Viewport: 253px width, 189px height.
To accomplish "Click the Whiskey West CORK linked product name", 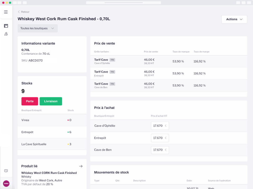I will point(49,173).
